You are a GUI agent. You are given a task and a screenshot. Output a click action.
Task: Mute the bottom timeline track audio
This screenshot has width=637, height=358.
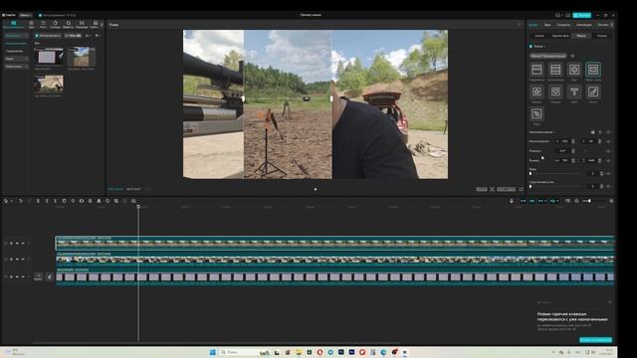click(23, 276)
